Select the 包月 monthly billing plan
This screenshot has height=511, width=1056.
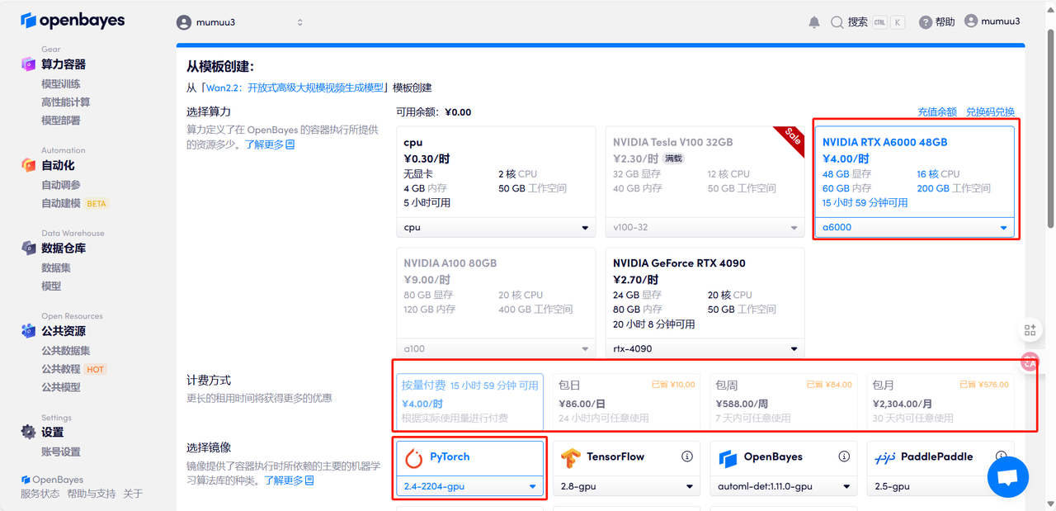(x=940, y=400)
